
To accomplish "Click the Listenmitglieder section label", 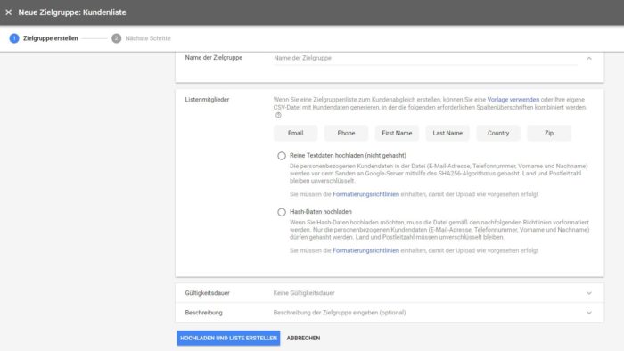I will (x=207, y=100).
